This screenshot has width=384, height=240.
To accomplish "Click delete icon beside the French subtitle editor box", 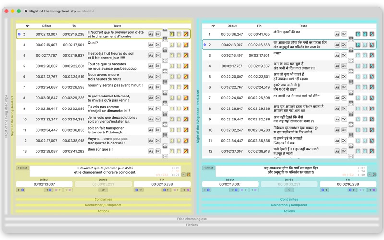I will tap(189, 175).
